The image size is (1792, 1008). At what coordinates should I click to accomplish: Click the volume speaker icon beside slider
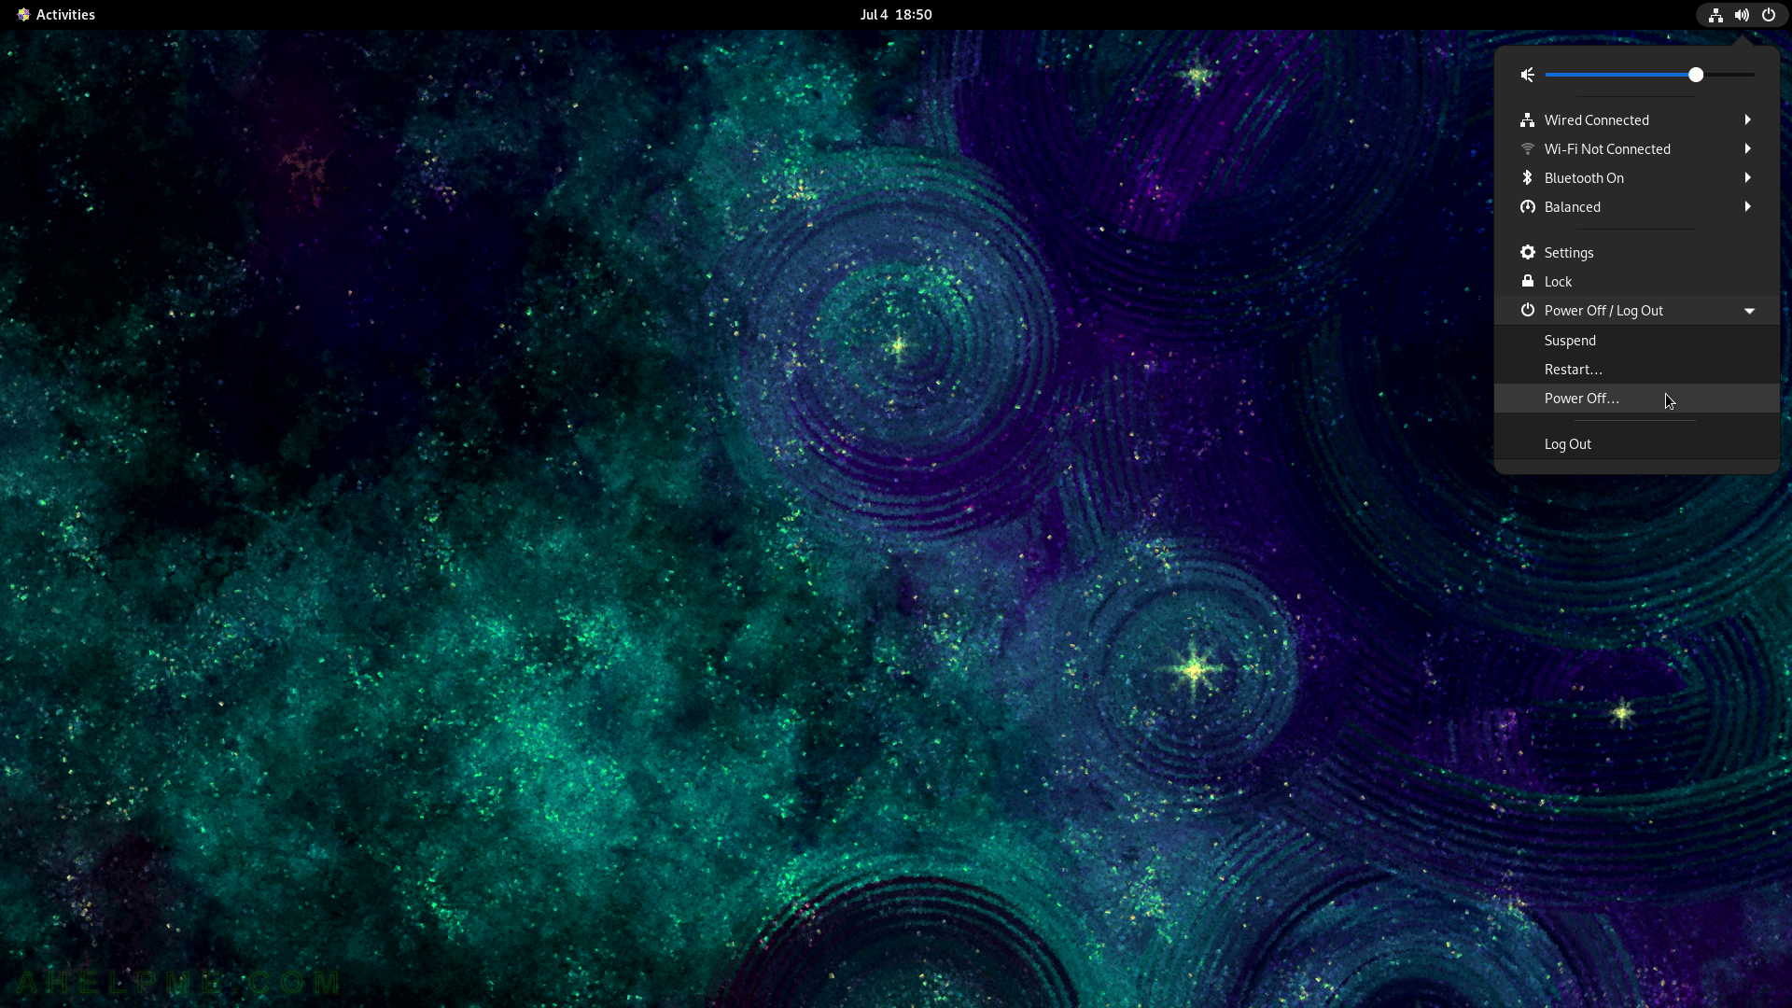point(1527,75)
